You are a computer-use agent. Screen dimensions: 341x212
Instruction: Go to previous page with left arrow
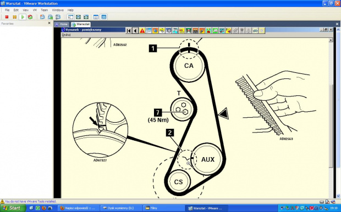[135, 31]
